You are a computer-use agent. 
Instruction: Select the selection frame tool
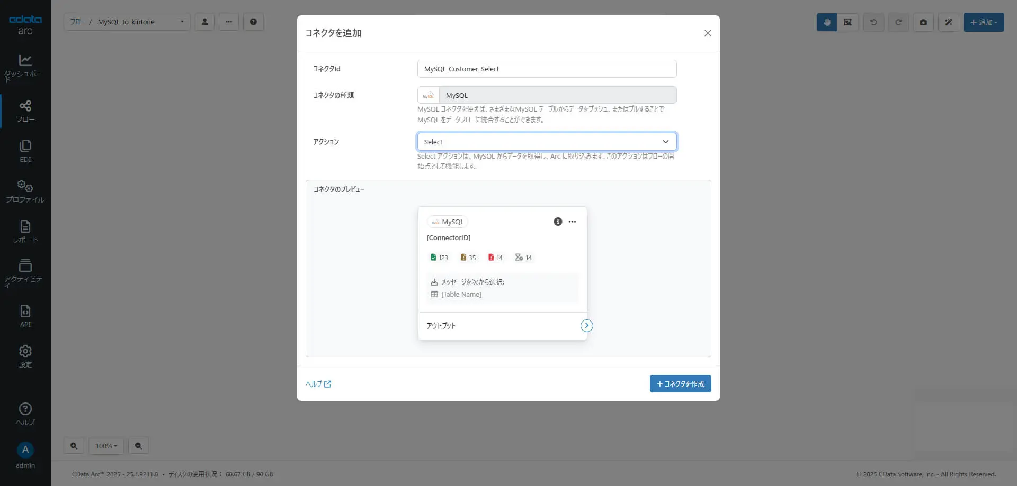pos(847,22)
